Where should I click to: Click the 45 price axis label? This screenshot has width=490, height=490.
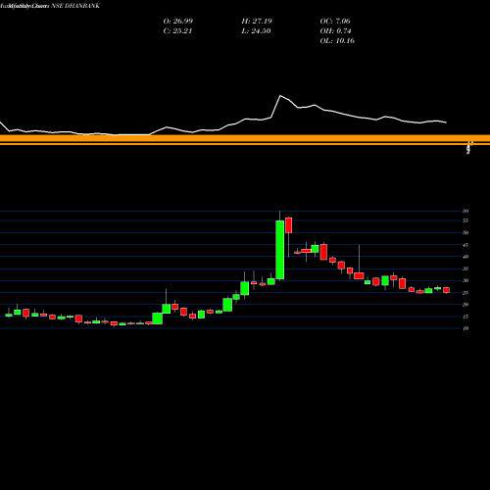(465, 245)
